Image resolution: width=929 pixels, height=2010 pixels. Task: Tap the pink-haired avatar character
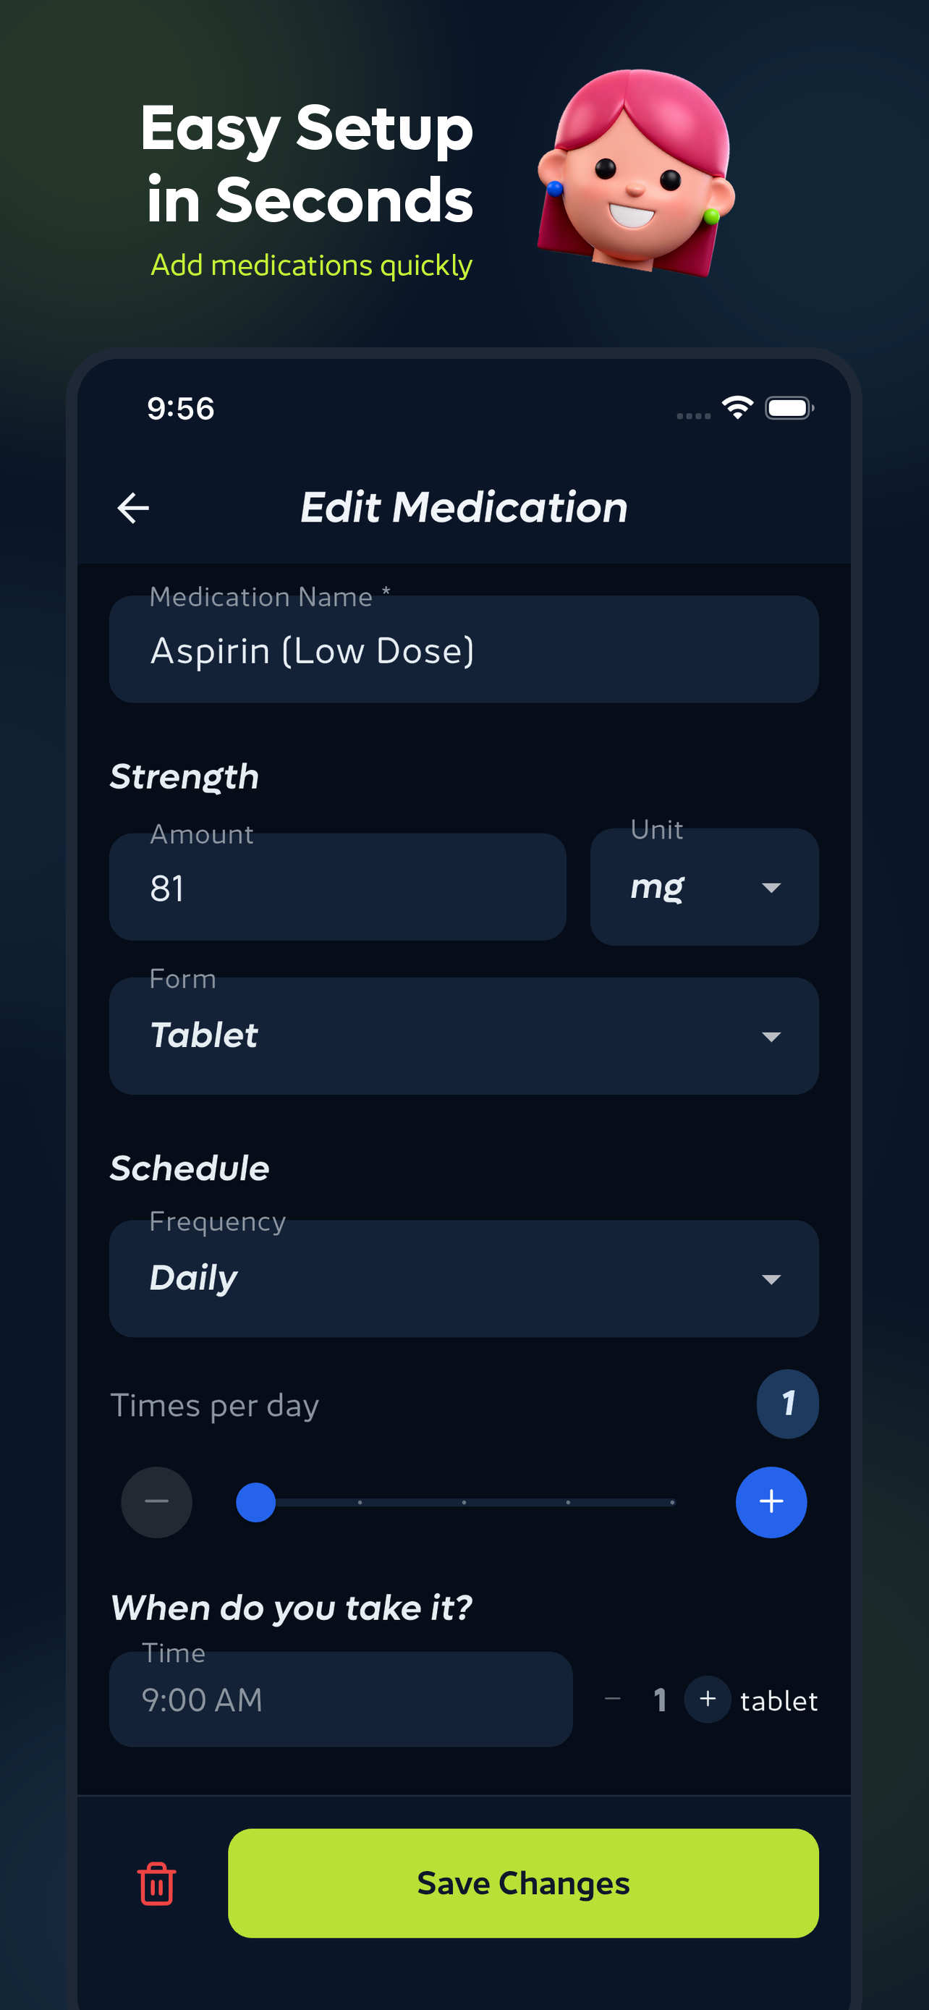(636, 171)
